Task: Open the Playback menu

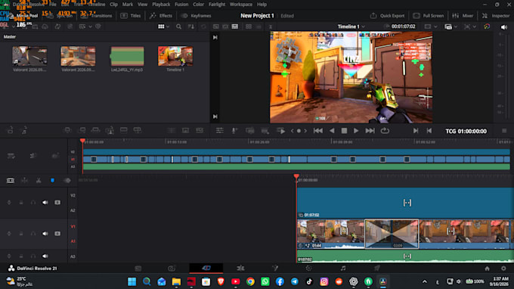Action: click(x=161, y=5)
